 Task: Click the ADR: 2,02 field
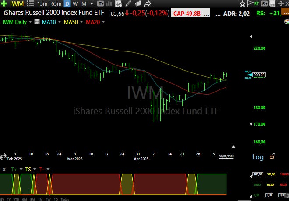236,14
